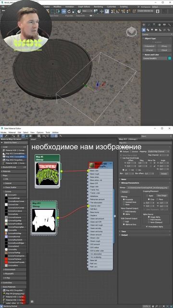Toggle the Premultiplied Alpha checkbox
The width and height of the screenshot is (173, 308).
[x=147, y=227]
